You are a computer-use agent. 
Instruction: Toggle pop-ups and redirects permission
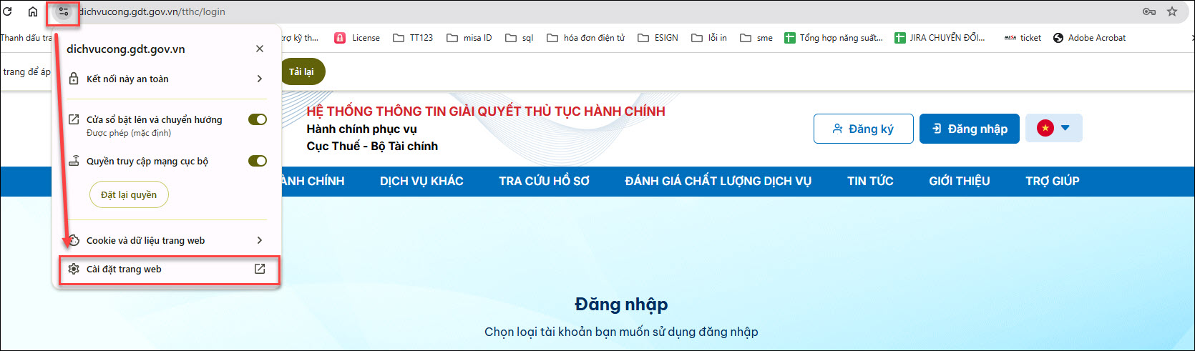(257, 119)
